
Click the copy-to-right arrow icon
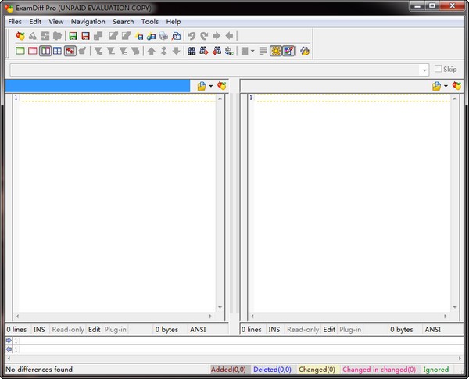[x=217, y=36]
